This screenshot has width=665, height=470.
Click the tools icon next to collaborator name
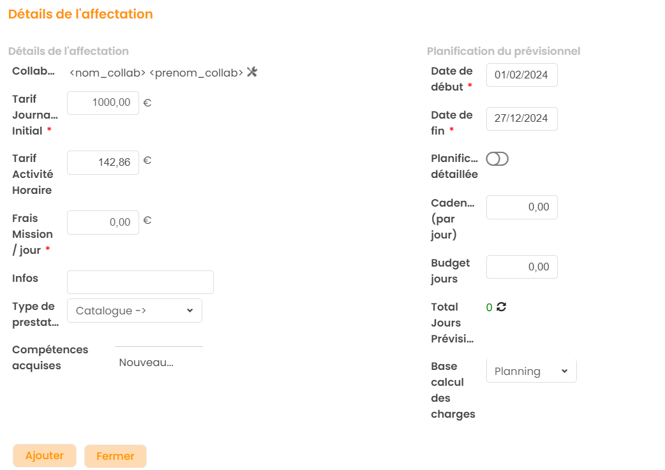tap(251, 72)
